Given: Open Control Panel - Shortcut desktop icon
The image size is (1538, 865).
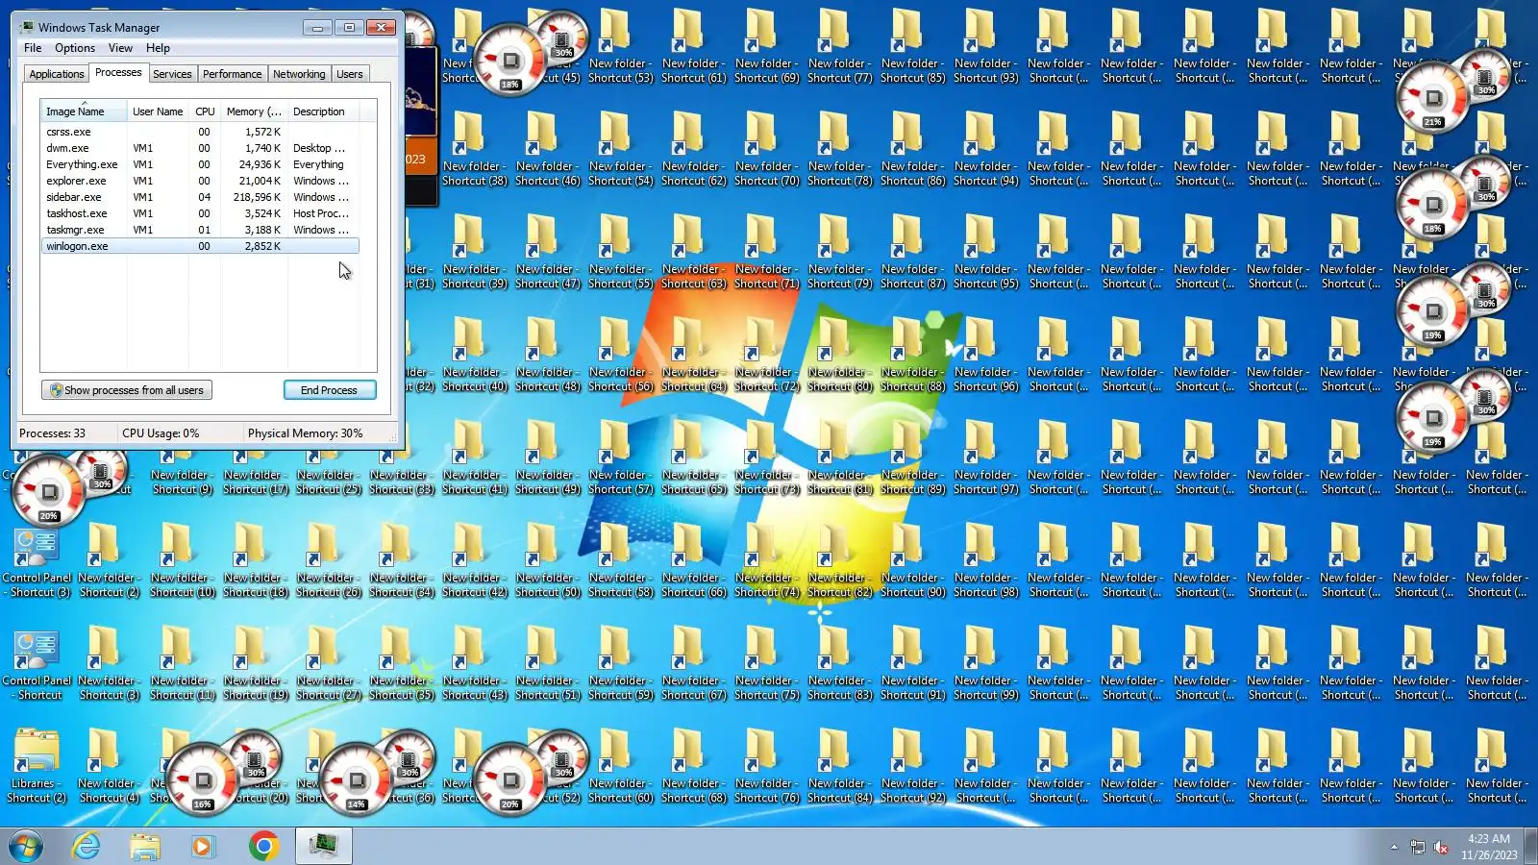Looking at the screenshot, I should click(x=37, y=665).
